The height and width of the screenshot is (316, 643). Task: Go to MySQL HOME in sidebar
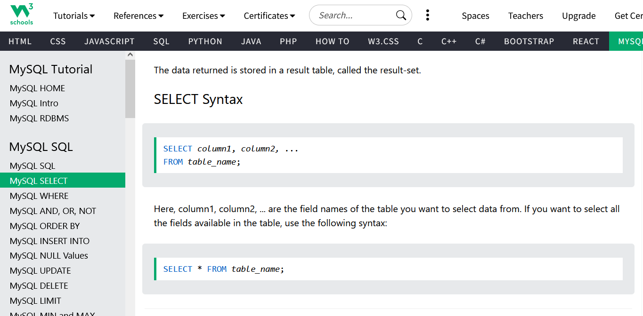[37, 88]
